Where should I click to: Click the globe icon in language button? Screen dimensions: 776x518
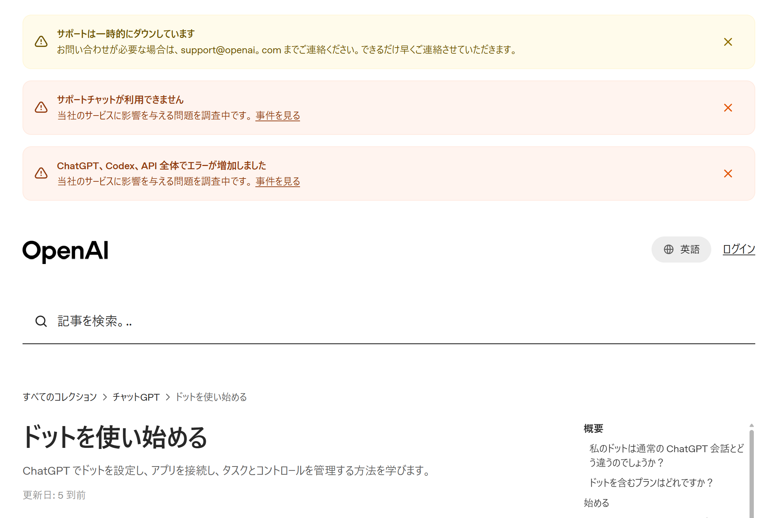(668, 249)
